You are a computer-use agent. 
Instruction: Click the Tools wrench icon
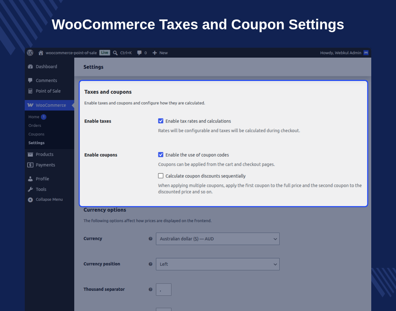(x=30, y=189)
